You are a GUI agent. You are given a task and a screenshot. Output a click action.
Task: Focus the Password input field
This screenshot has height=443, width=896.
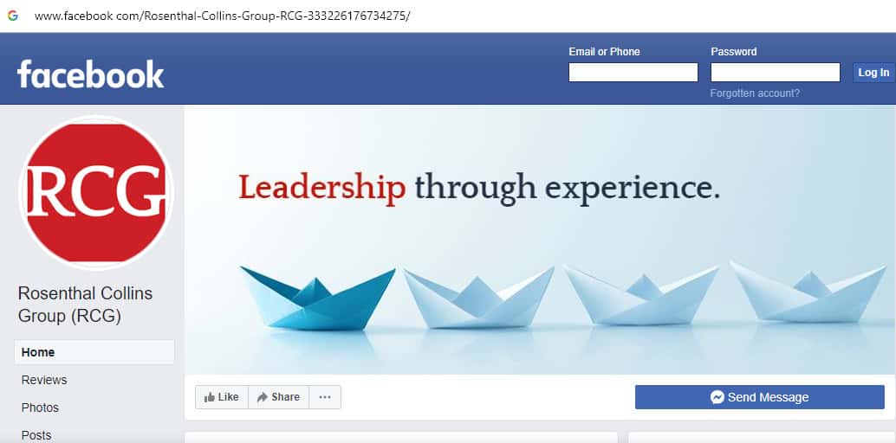[x=776, y=73]
